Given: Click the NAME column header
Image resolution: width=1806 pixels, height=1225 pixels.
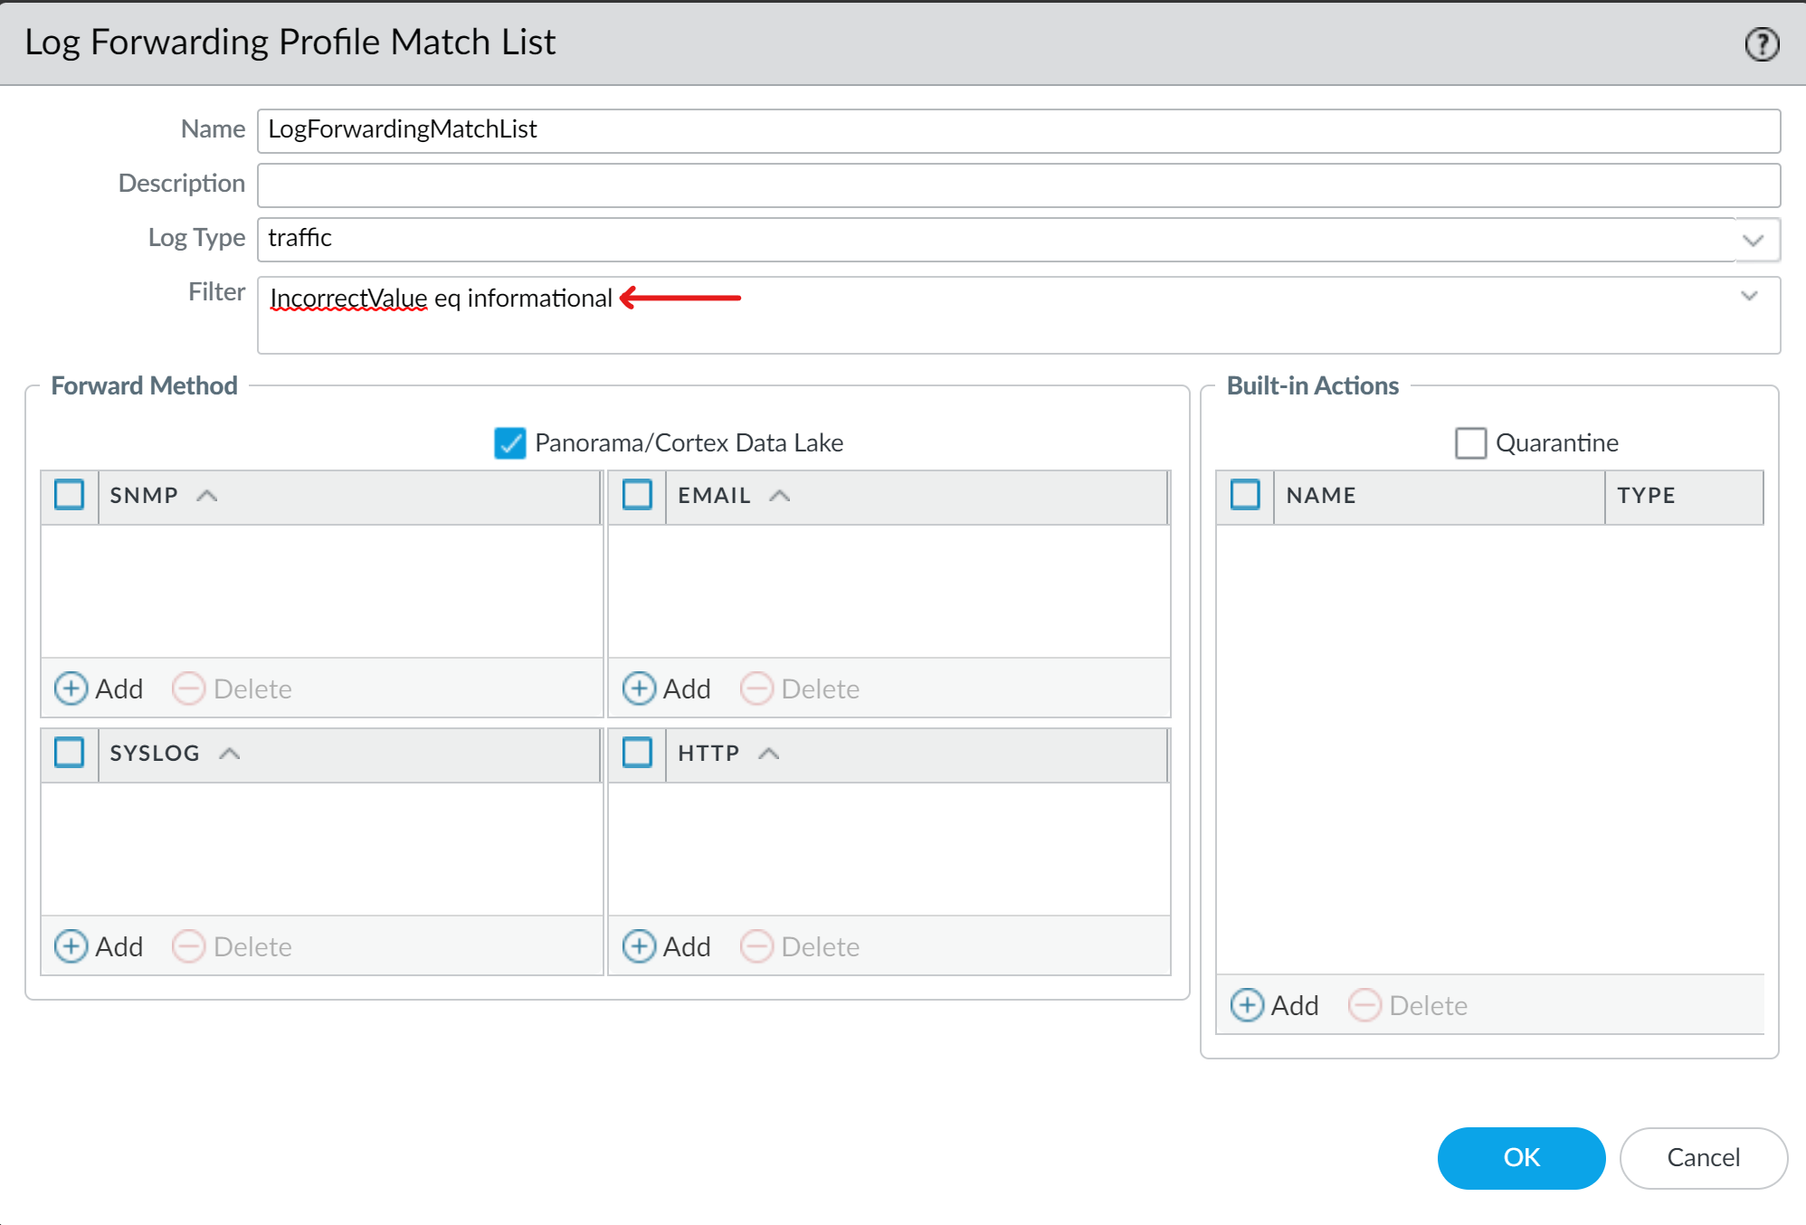Looking at the screenshot, I should [1320, 496].
